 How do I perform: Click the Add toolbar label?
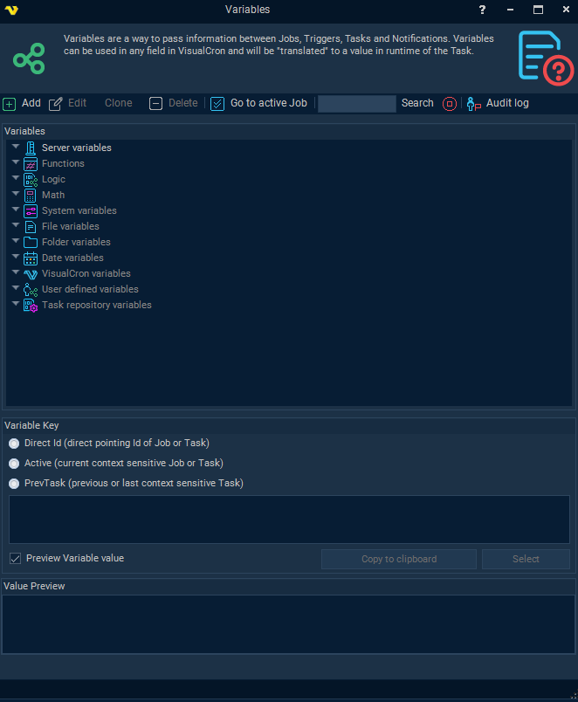pos(31,103)
